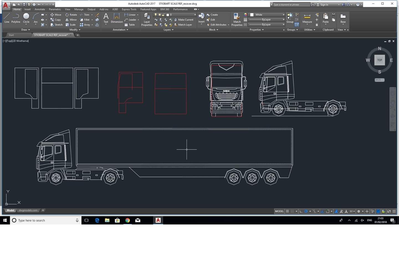The image size is (399, 266).
Task: Toggle MODEL space button
Action: pos(279,211)
